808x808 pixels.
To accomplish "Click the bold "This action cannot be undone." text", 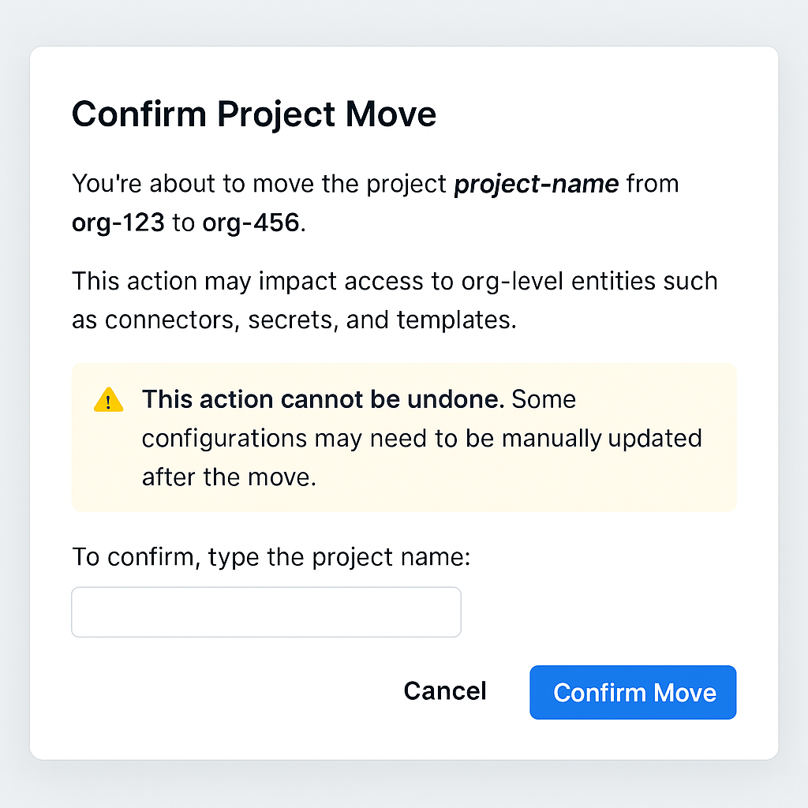I will (323, 399).
